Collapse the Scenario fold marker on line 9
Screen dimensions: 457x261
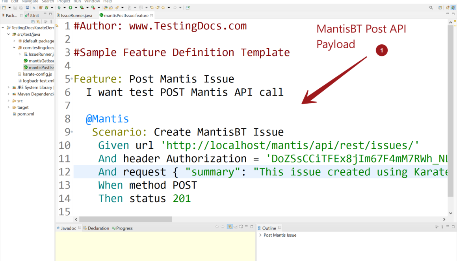coord(72,132)
